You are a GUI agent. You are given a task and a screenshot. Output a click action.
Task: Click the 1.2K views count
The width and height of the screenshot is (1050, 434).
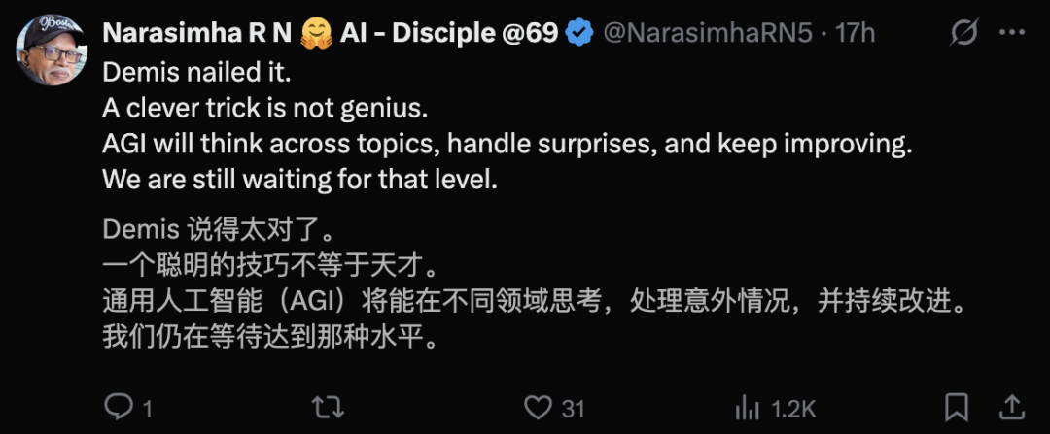(x=793, y=408)
